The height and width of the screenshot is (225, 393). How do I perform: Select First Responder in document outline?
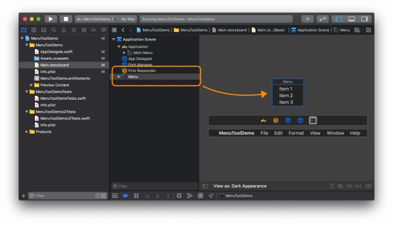142,71
